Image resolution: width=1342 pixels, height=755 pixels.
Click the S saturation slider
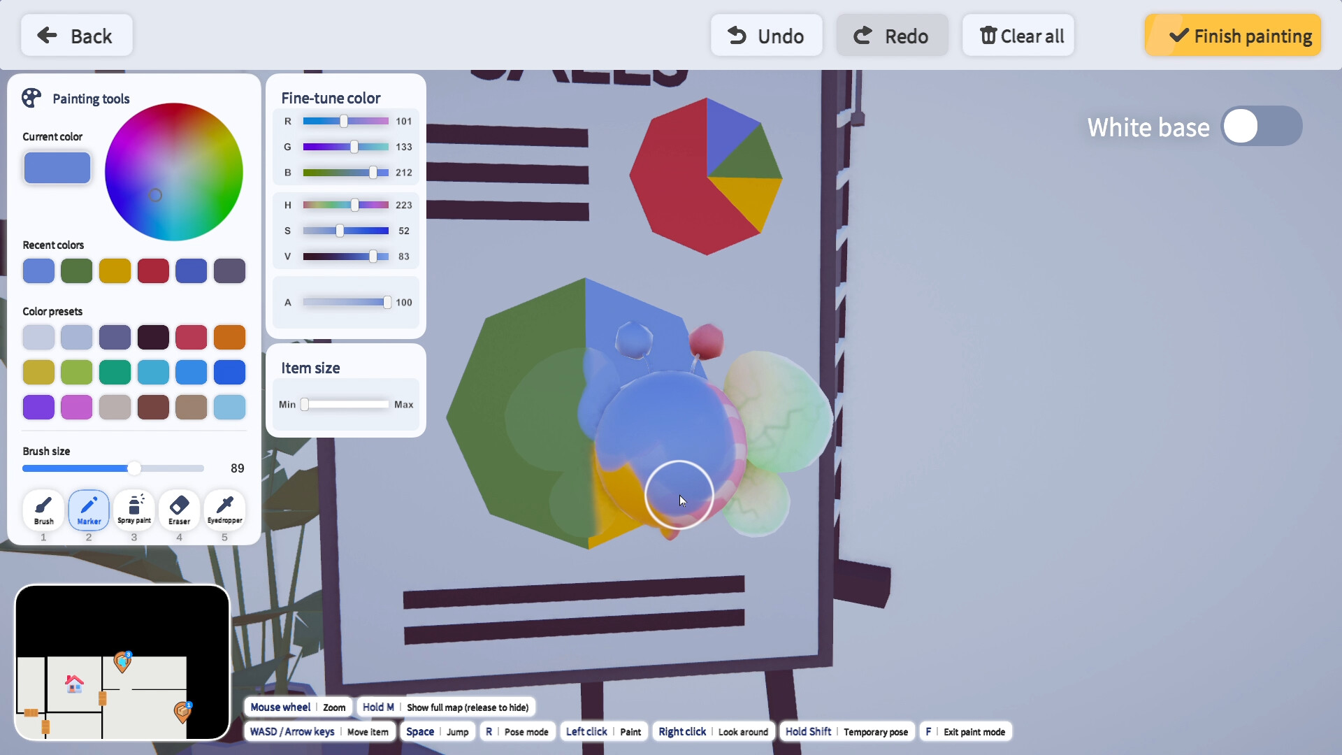coord(345,231)
